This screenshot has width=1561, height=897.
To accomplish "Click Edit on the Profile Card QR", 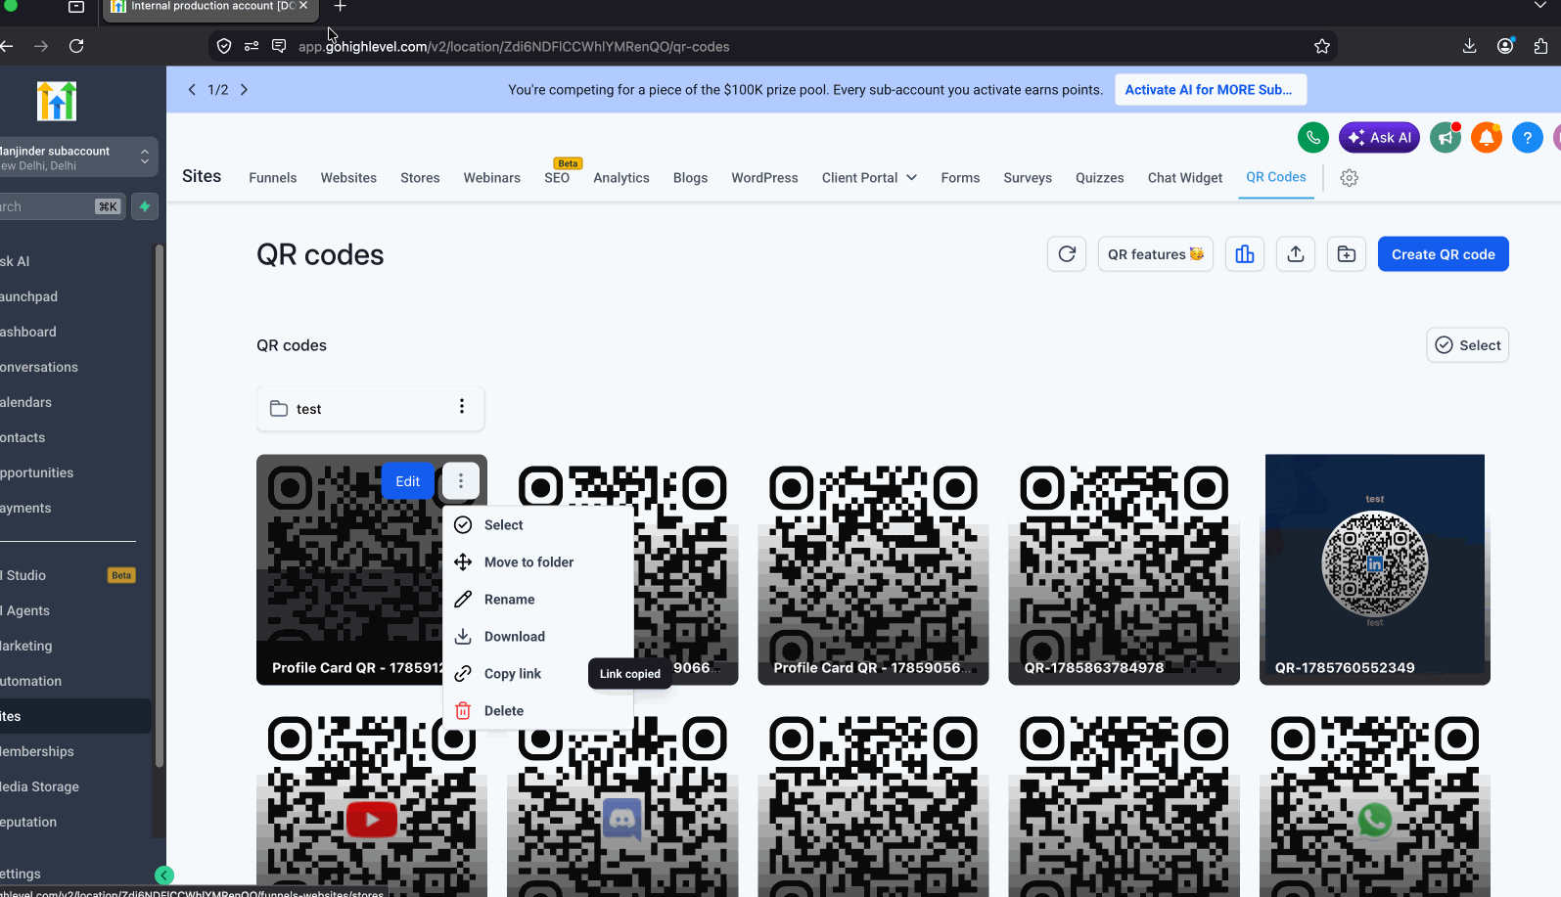I will [x=408, y=481].
